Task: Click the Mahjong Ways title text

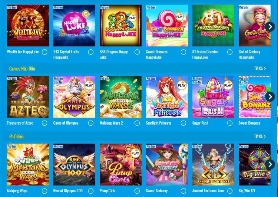Action: (x=17, y=191)
